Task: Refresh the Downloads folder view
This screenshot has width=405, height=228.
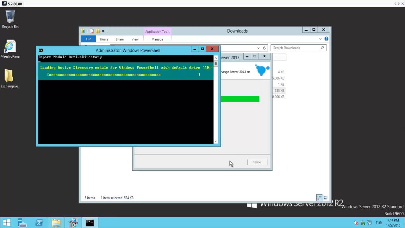Action: click(x=264, y=48)
